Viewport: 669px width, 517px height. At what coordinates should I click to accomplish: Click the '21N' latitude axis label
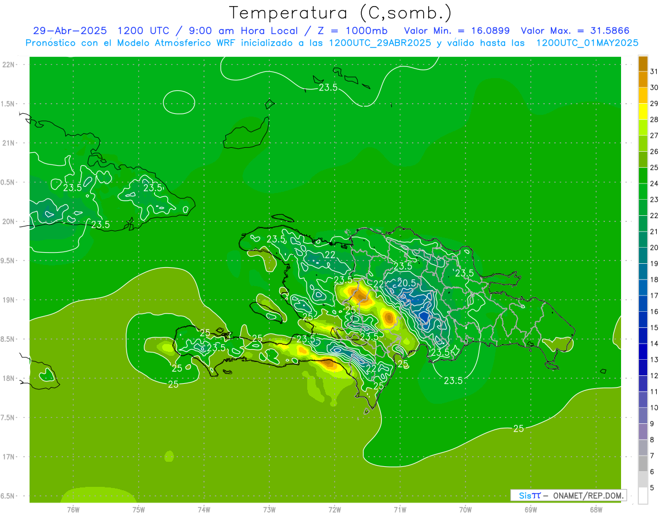9,143
